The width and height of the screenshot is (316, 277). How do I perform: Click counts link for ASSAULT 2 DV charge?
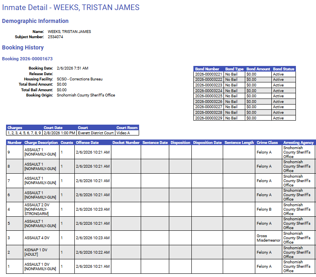click(x=62, y=209)
